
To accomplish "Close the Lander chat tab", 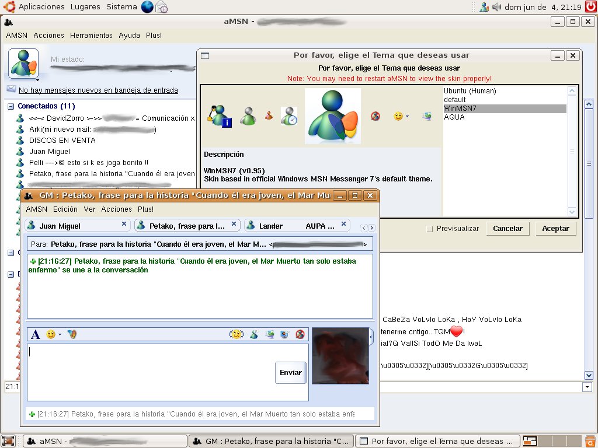I will (x=344, y=224).
